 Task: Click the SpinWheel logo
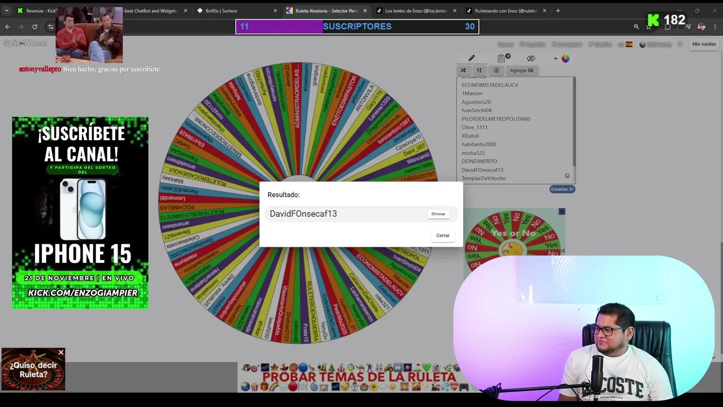[25, 44]
